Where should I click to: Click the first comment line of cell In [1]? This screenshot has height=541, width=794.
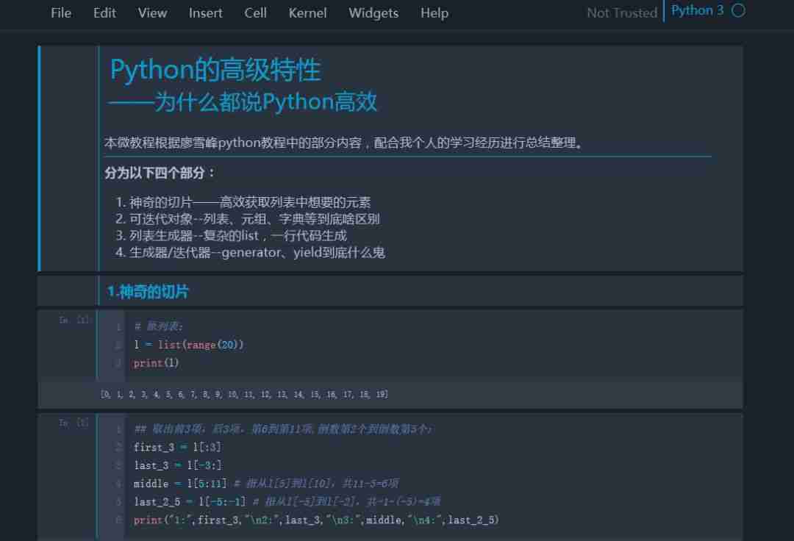158,326
